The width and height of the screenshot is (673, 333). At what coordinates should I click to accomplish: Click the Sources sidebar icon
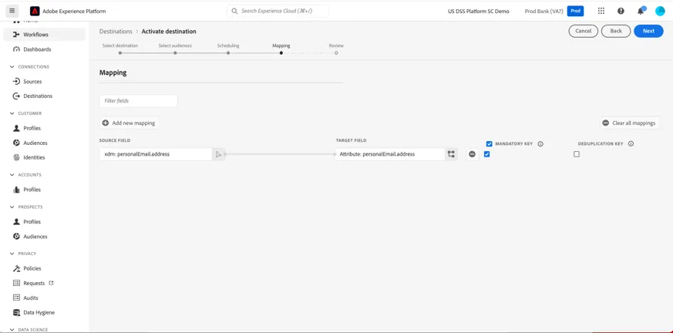click(x=16, y=82)
